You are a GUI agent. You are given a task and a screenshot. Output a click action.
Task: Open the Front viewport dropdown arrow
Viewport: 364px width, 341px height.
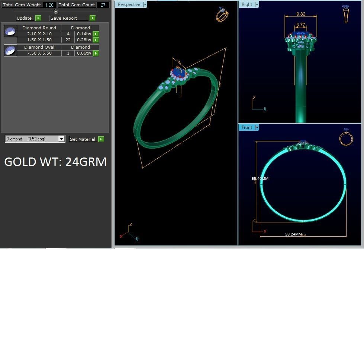[257, 127]
